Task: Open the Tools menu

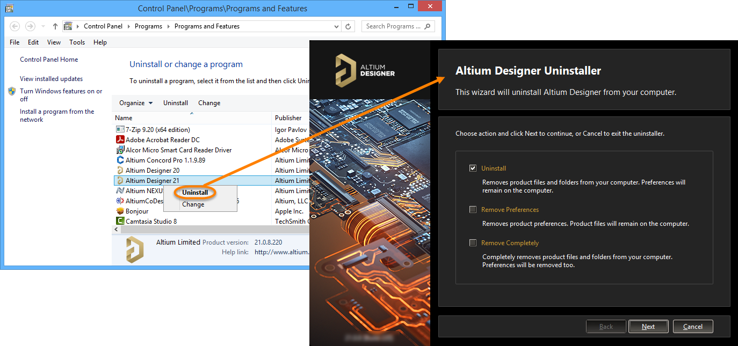Action: [x=77, y=42]
